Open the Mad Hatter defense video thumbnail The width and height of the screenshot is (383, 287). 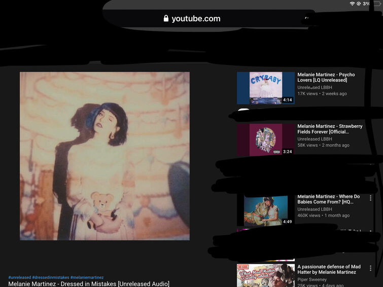pyautogui.click(x=266, y=275)
